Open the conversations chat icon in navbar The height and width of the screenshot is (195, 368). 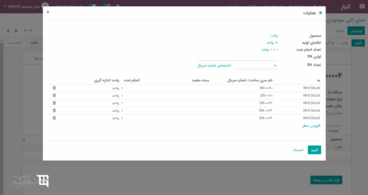pyautogui.click(x=93, y=6)
